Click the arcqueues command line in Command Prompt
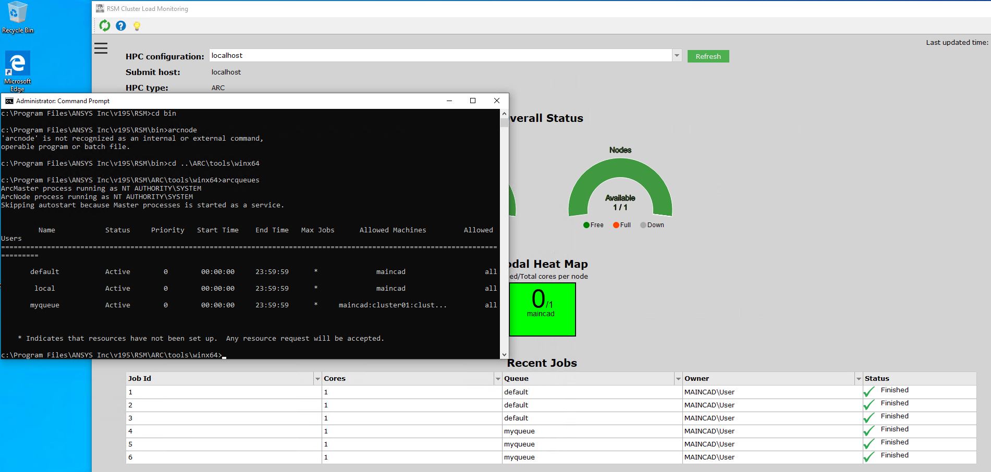This screenshot has width=991, height=472. click(130, 180)
